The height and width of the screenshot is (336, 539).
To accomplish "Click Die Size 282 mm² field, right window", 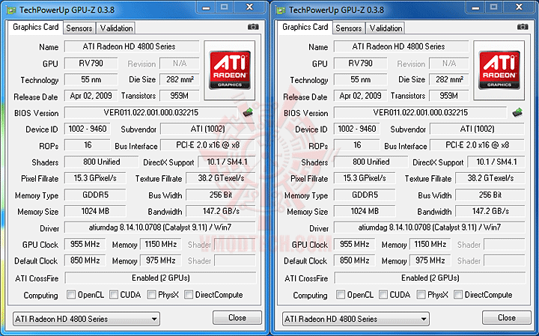I will point(449,80).
